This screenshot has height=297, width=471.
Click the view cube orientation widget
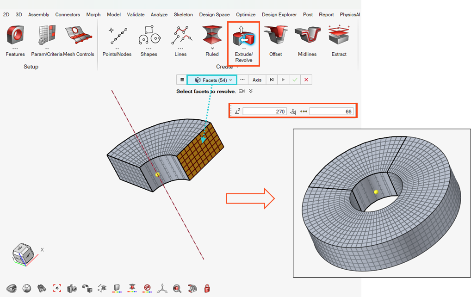point(23,254)
